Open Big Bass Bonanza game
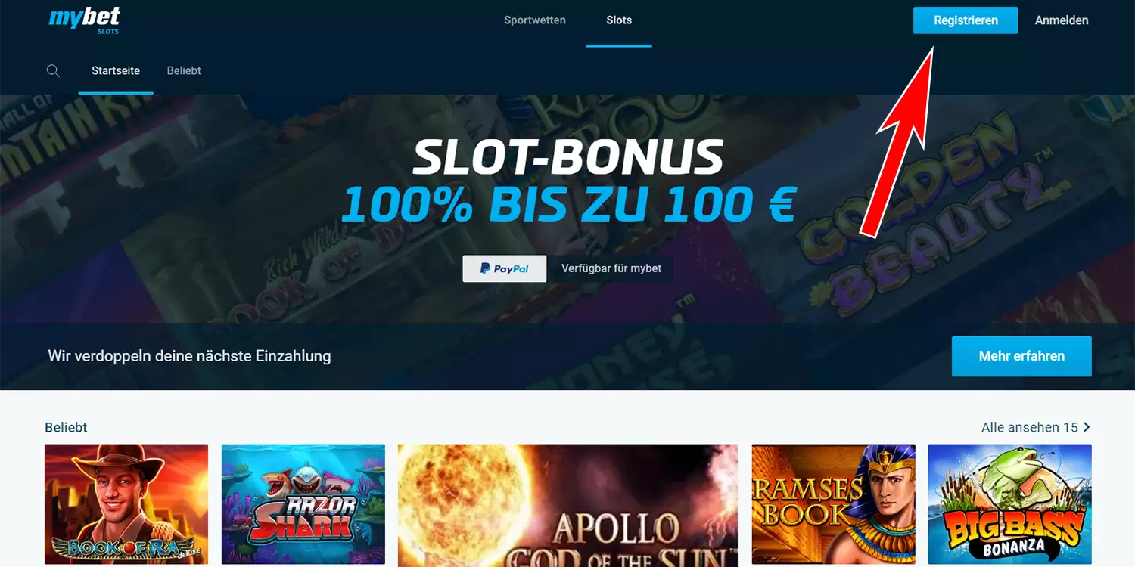Image resolution: width=1135 pixels, height=567 pixels. pos(1010,504)
